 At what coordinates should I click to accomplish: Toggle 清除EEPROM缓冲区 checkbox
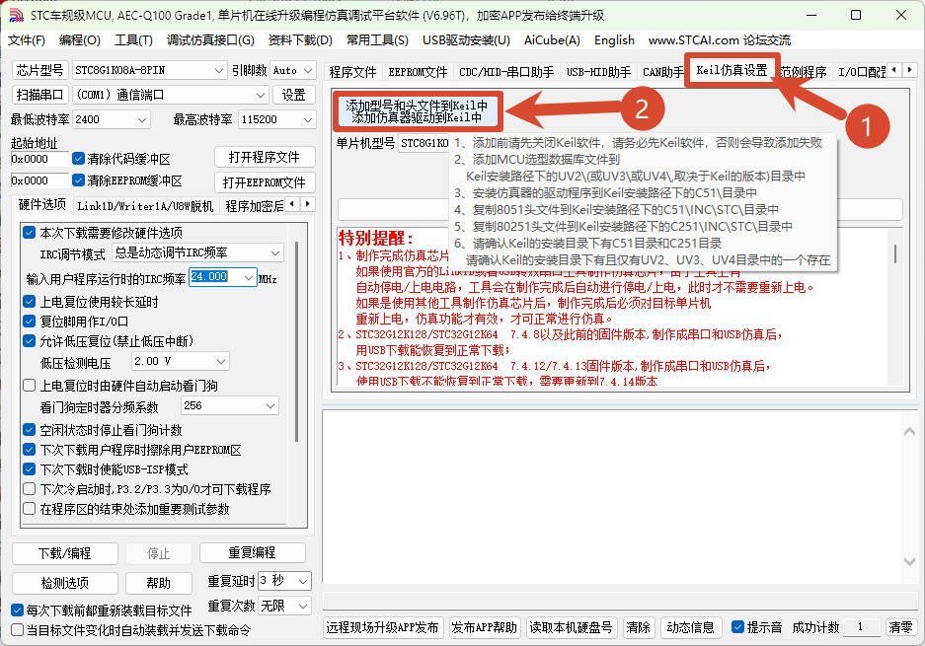[x=78, y=179]
